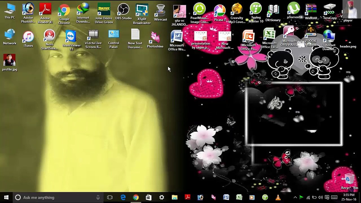Open the Dictionary desktop shortcut
The image size is (361, 203).
(x=273, y=13)
